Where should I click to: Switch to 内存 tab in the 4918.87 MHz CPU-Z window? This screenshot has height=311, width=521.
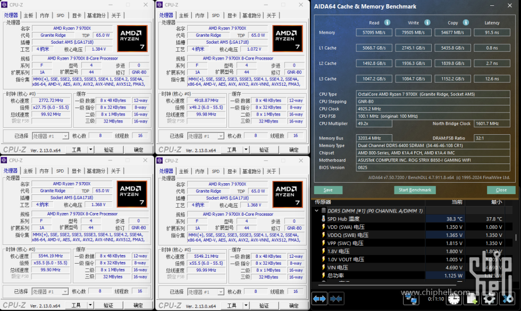pos(200,15)
